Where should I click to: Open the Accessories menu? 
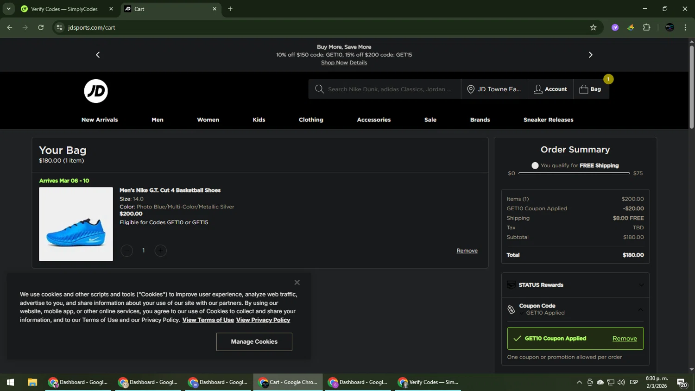point(374,120)
